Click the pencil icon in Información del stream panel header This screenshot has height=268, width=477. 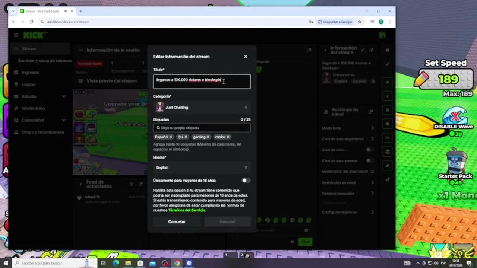coord(362,50)
